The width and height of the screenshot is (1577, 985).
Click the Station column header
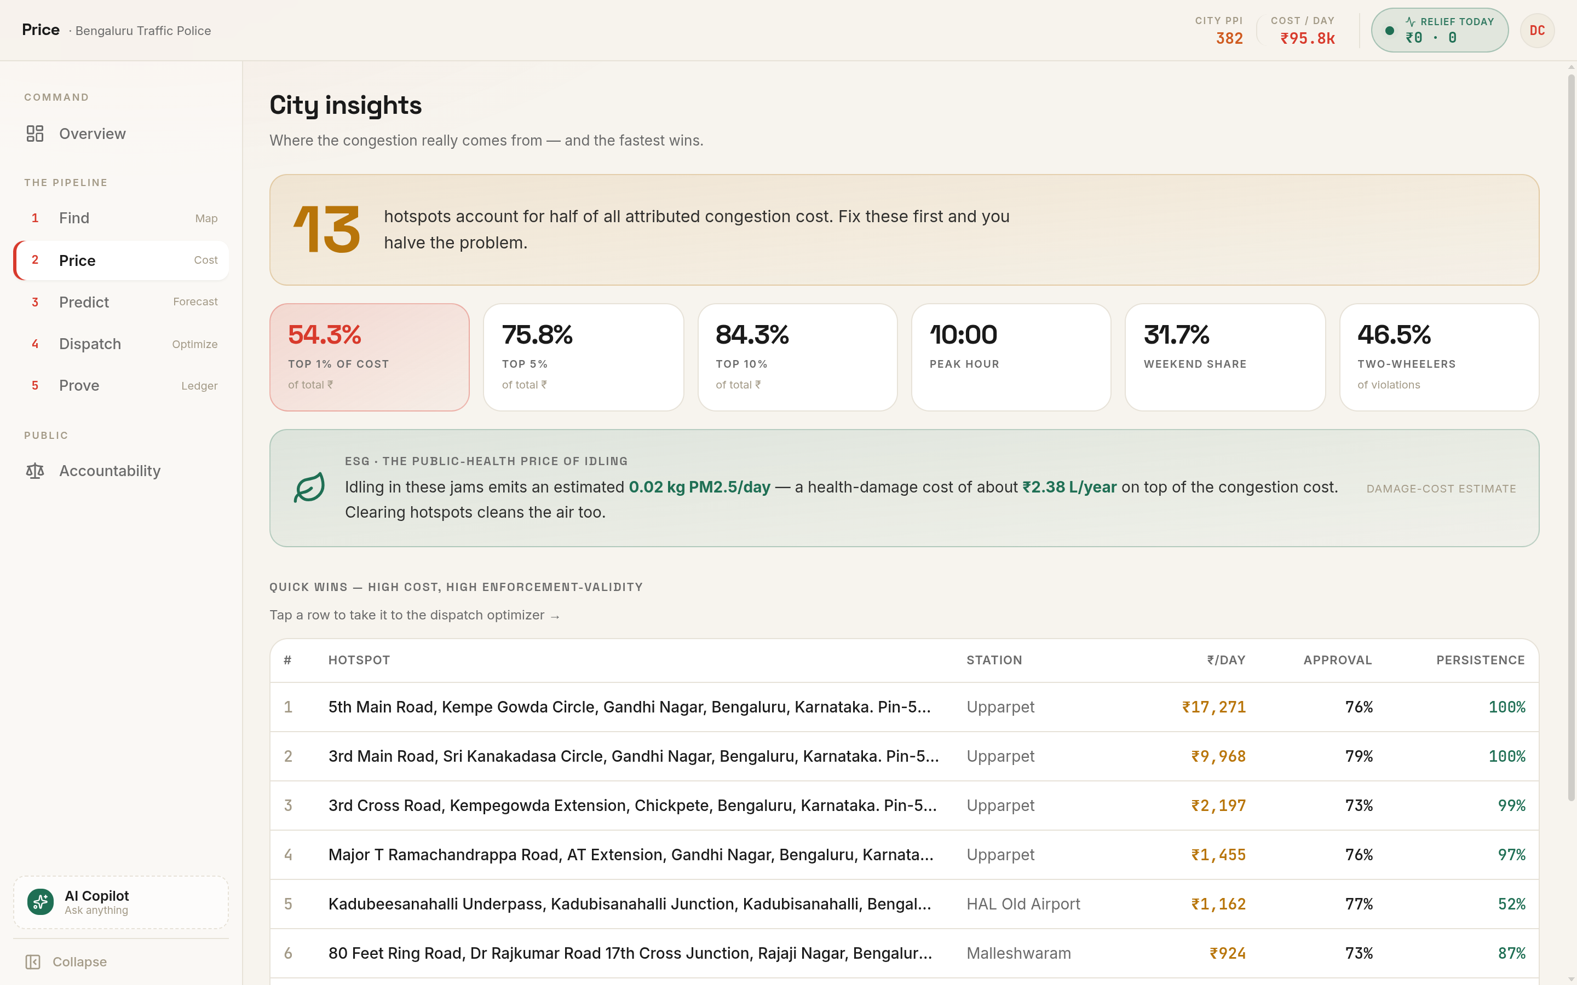pos(994,660)
